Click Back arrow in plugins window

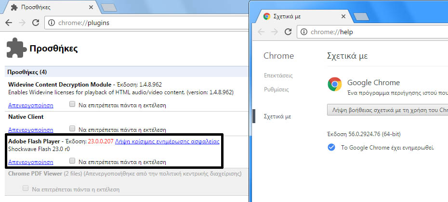click(x=9, y=23)
